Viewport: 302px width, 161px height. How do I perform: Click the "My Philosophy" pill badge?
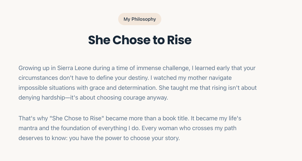click(x=139, y=19)
